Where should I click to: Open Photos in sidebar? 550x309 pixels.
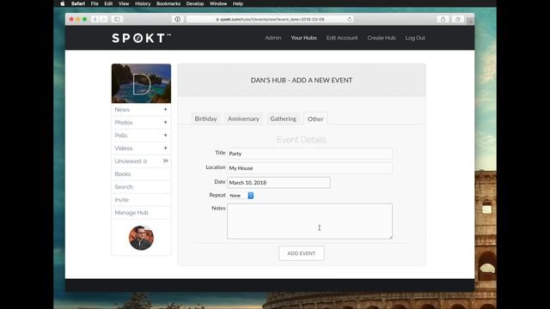[x=124, y=123]
